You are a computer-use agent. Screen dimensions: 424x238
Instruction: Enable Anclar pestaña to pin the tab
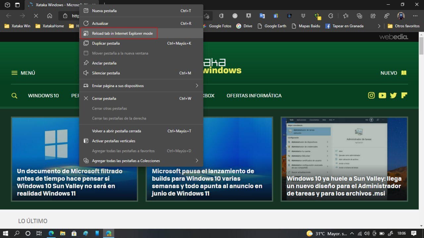(x=107, y=63)
